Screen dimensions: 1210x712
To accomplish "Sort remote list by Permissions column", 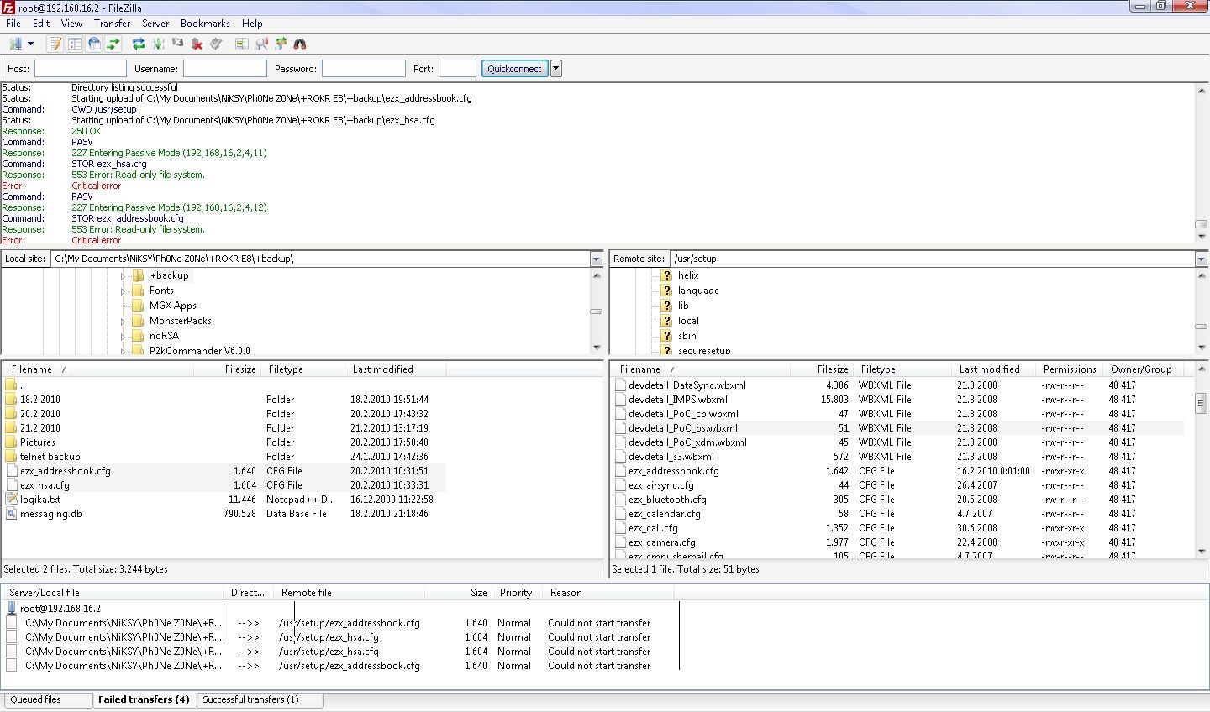I will [x=1070, y=369].
